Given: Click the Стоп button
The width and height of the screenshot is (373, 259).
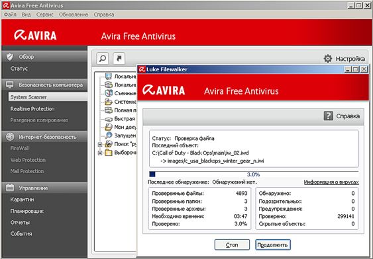Looking at the screenshot, I should pyautogui.click(x=232, y=244).
